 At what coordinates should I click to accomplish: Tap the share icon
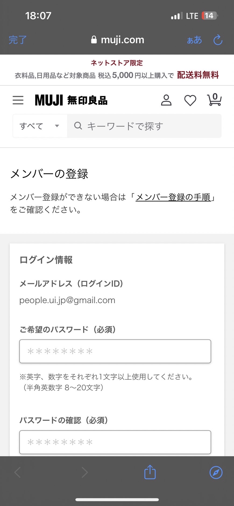click(x=150, y=472)
